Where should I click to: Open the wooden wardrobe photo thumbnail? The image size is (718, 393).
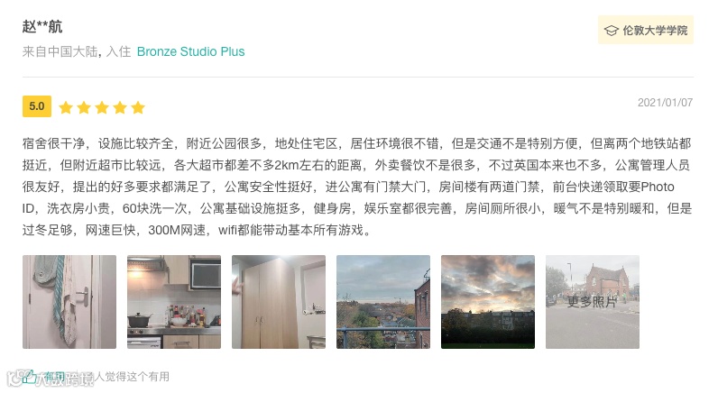pos(279,302)
